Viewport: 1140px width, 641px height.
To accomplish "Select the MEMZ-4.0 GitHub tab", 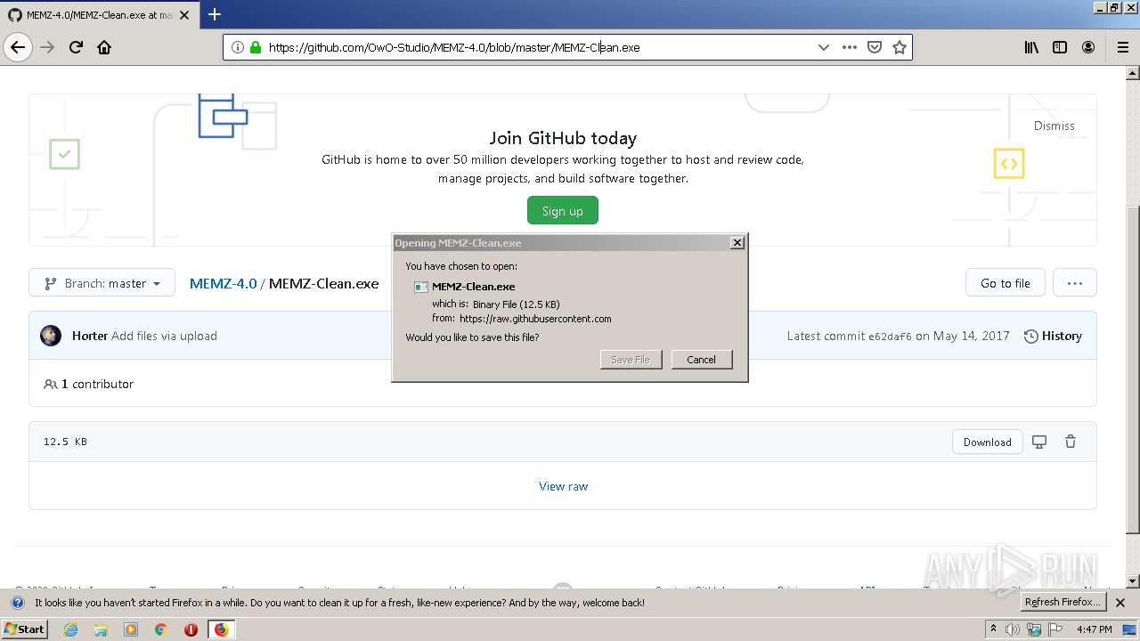I will [98, 15].
